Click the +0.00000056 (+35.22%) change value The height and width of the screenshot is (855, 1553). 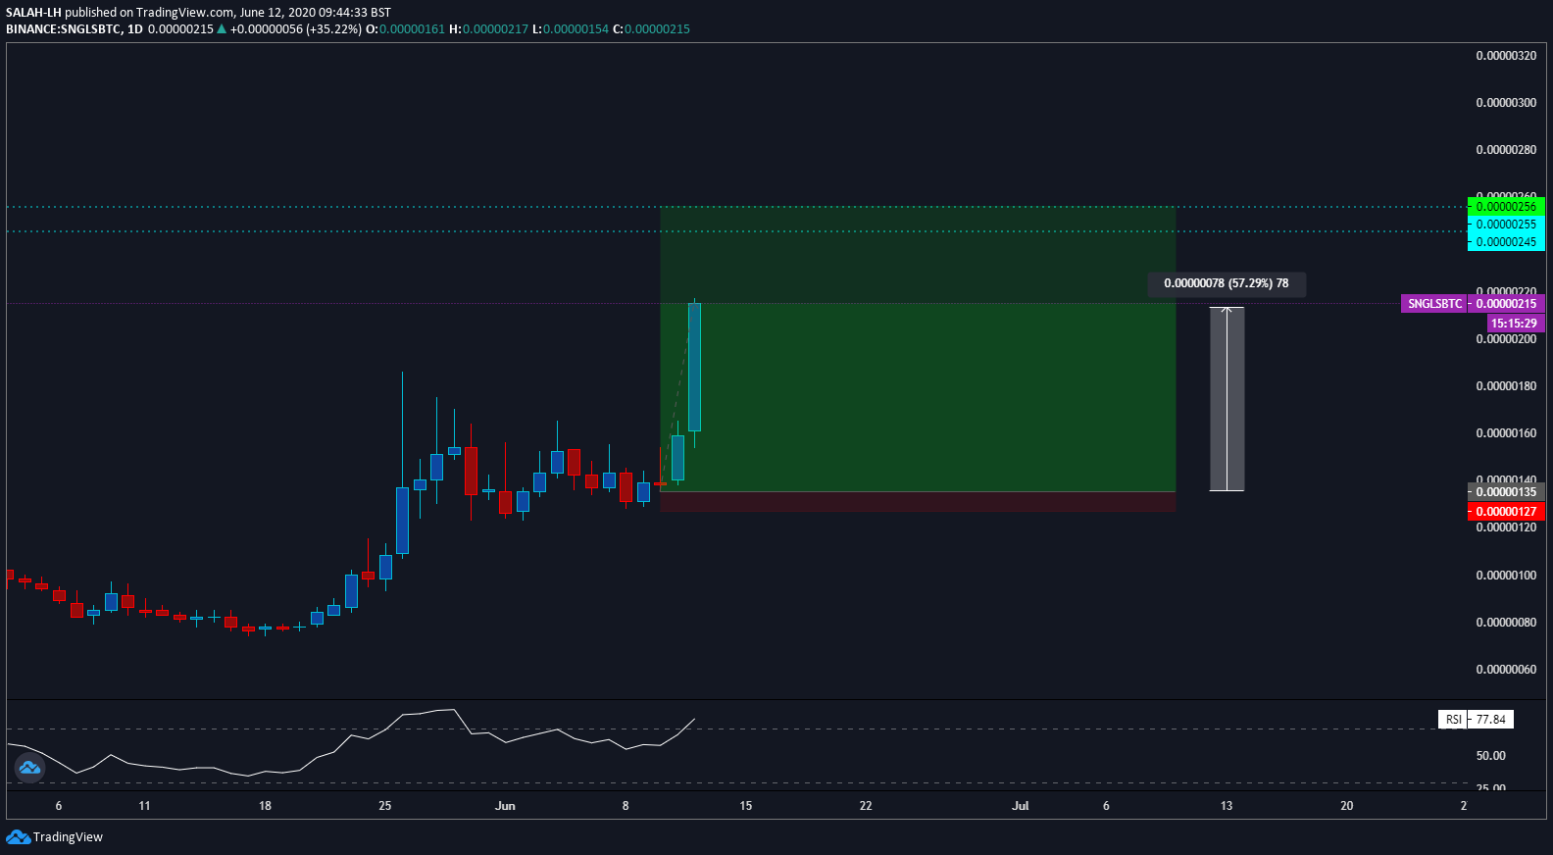[x=296, y=29]
